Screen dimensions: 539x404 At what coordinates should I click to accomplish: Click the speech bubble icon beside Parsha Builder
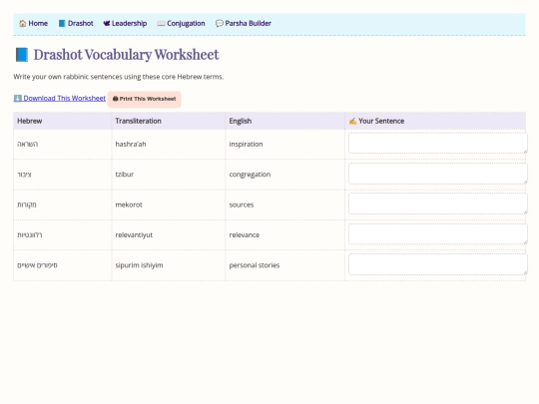(x=220, y=23)
